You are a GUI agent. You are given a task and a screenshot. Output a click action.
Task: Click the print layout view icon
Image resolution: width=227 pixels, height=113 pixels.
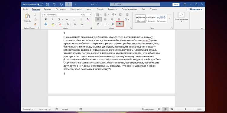tap(166, 109)
